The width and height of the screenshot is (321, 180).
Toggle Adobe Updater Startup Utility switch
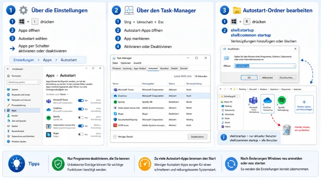[81, 126]
